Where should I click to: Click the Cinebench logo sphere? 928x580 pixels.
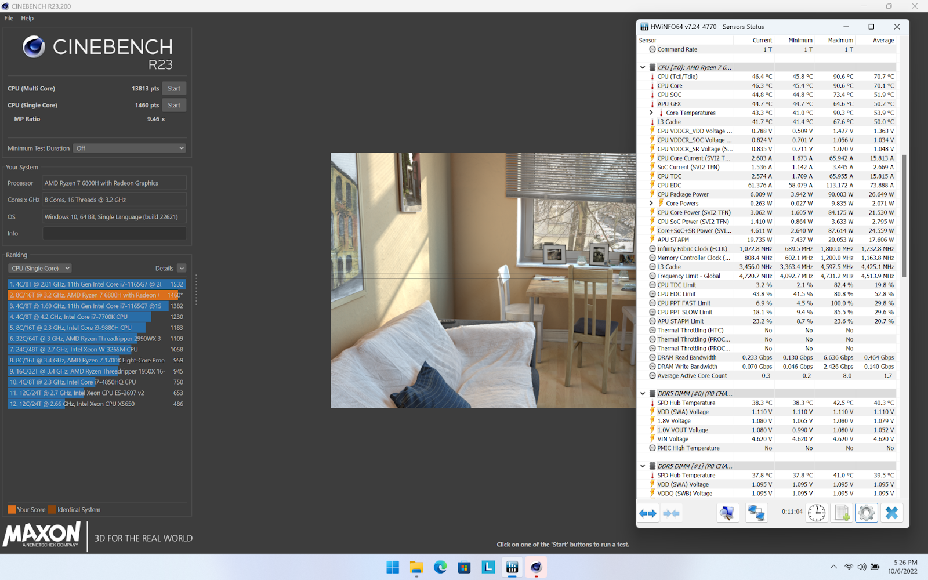point(34,46)
